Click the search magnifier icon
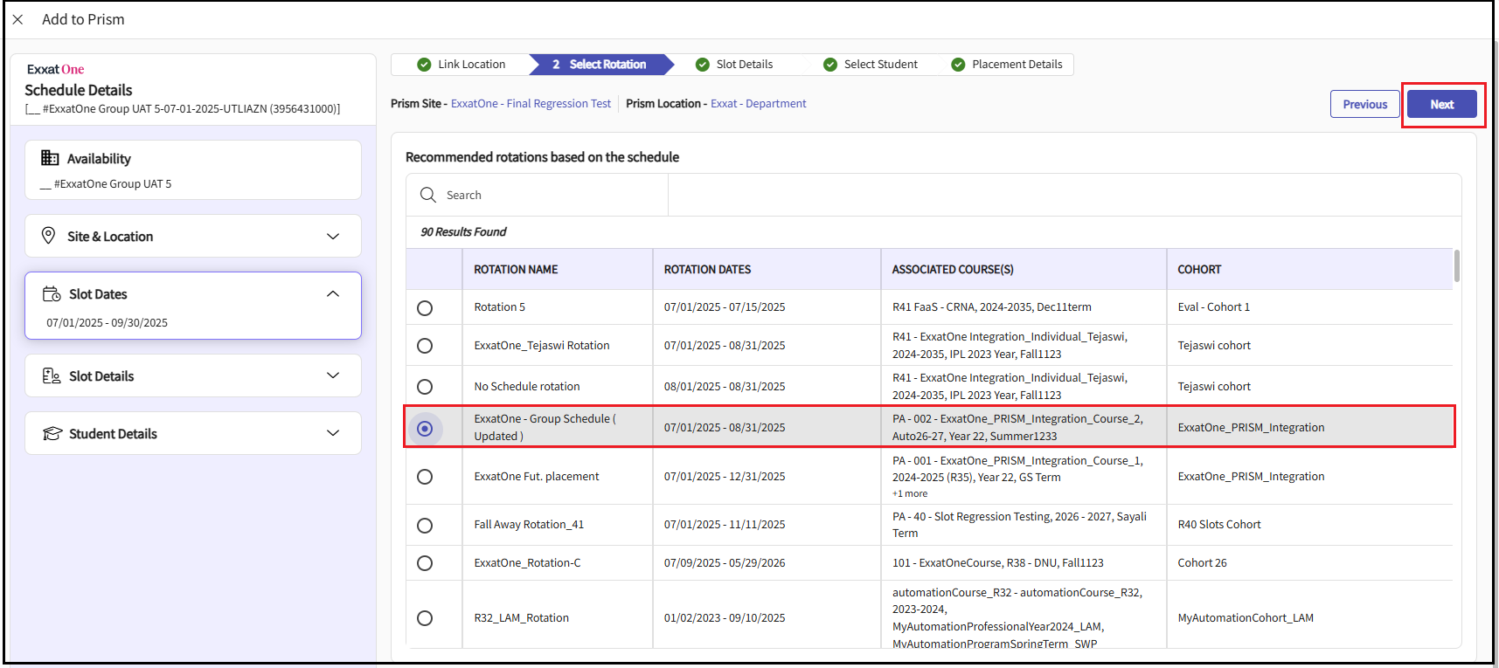 428,195
